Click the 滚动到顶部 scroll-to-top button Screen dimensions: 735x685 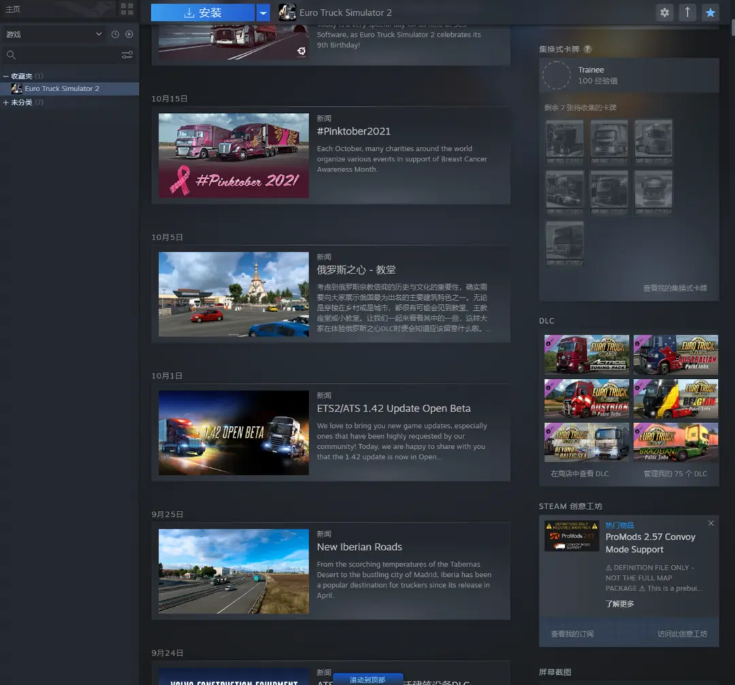[x=367, y=680]
